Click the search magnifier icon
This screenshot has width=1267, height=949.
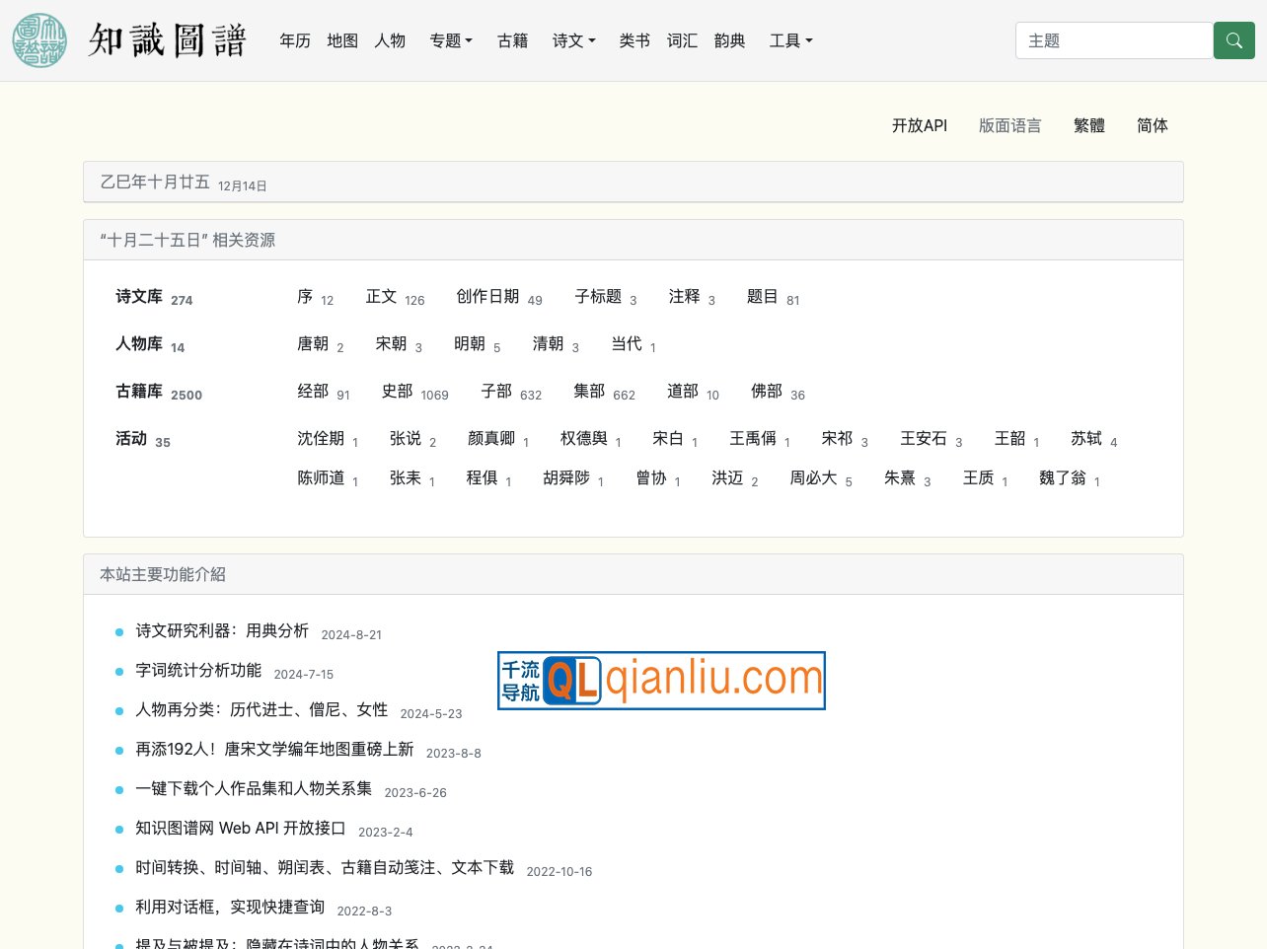1233,40
